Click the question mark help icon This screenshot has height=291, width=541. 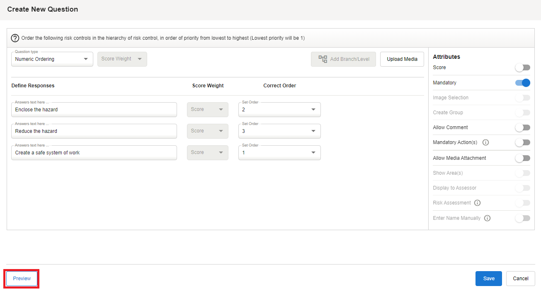[x=15, y=38]
